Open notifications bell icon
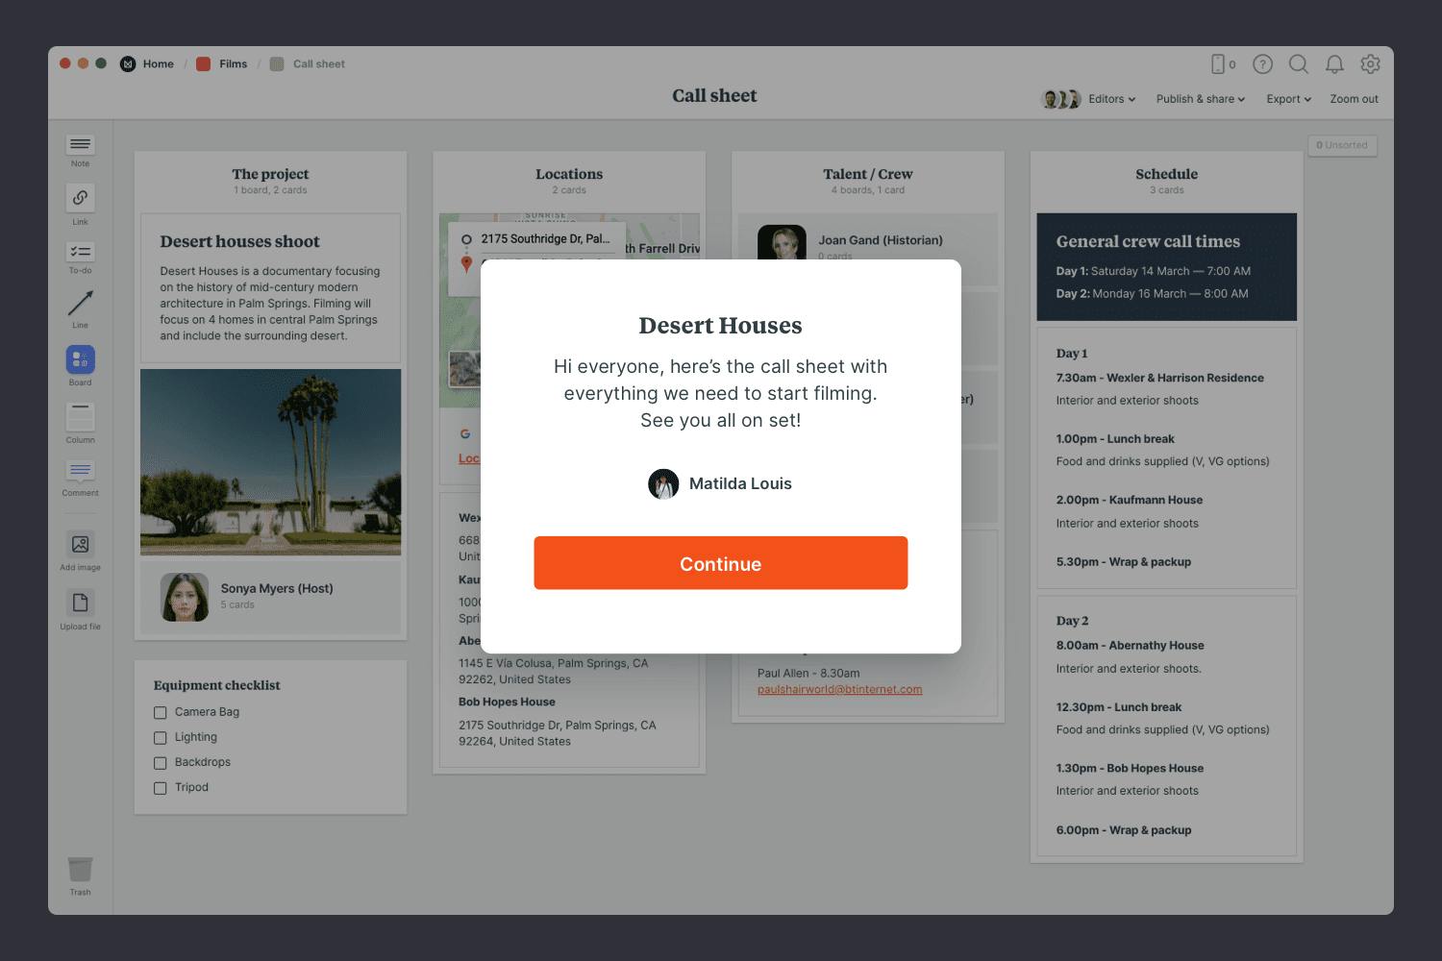 click(1334, 64)
